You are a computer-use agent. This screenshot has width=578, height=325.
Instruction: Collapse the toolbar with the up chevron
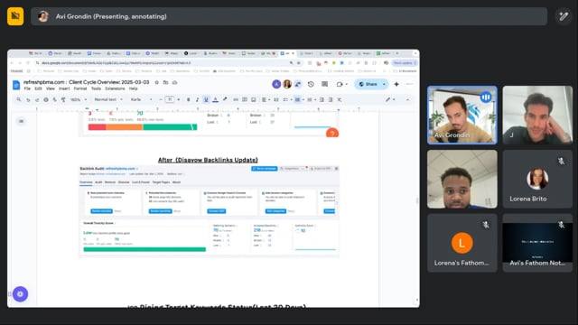(x=407, y=99)
